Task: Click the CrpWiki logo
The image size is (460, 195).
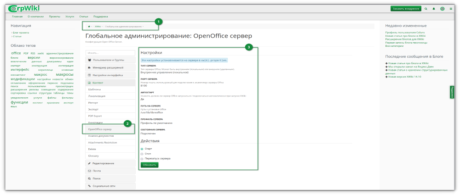Action: (x=23, y=9)
